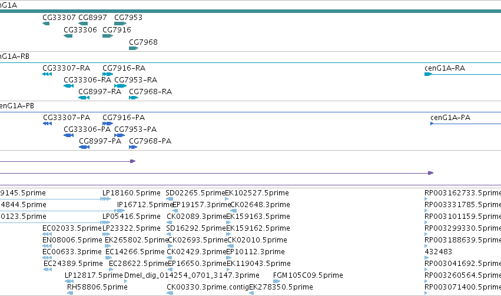The height and width of the screenshot is (296, 501).
Task: Click the CG8997-RA transcript glyph
Action: coord(84,98)
